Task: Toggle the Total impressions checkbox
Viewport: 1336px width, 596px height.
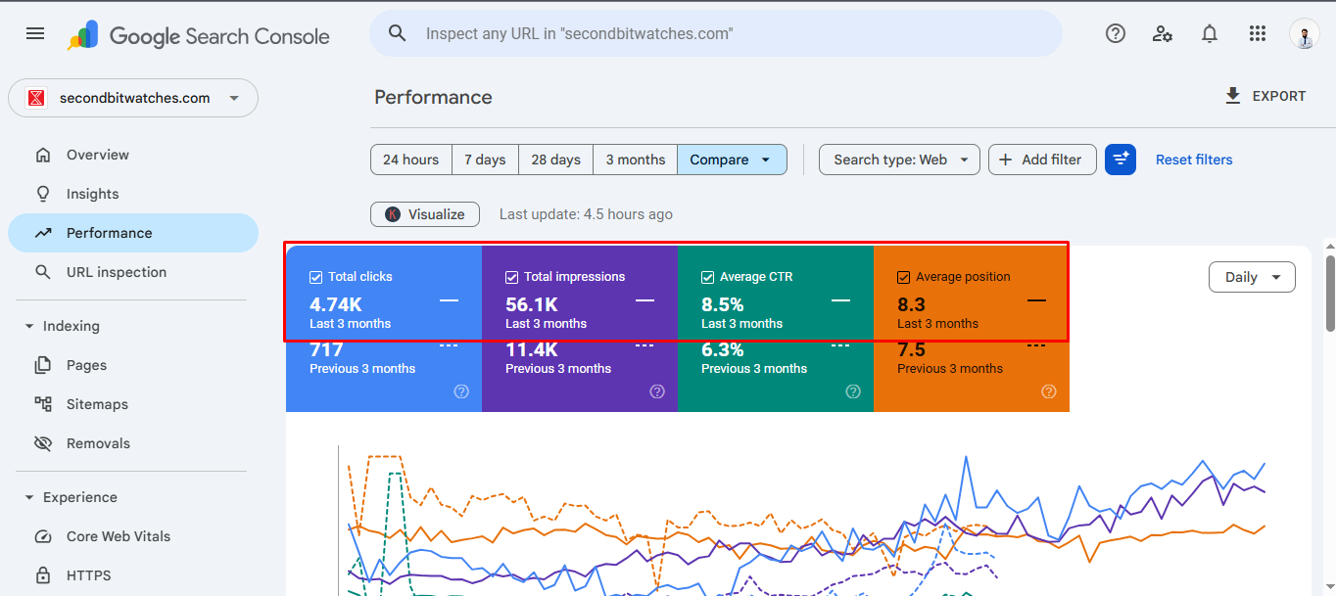Action: click(x=512, y=277)
